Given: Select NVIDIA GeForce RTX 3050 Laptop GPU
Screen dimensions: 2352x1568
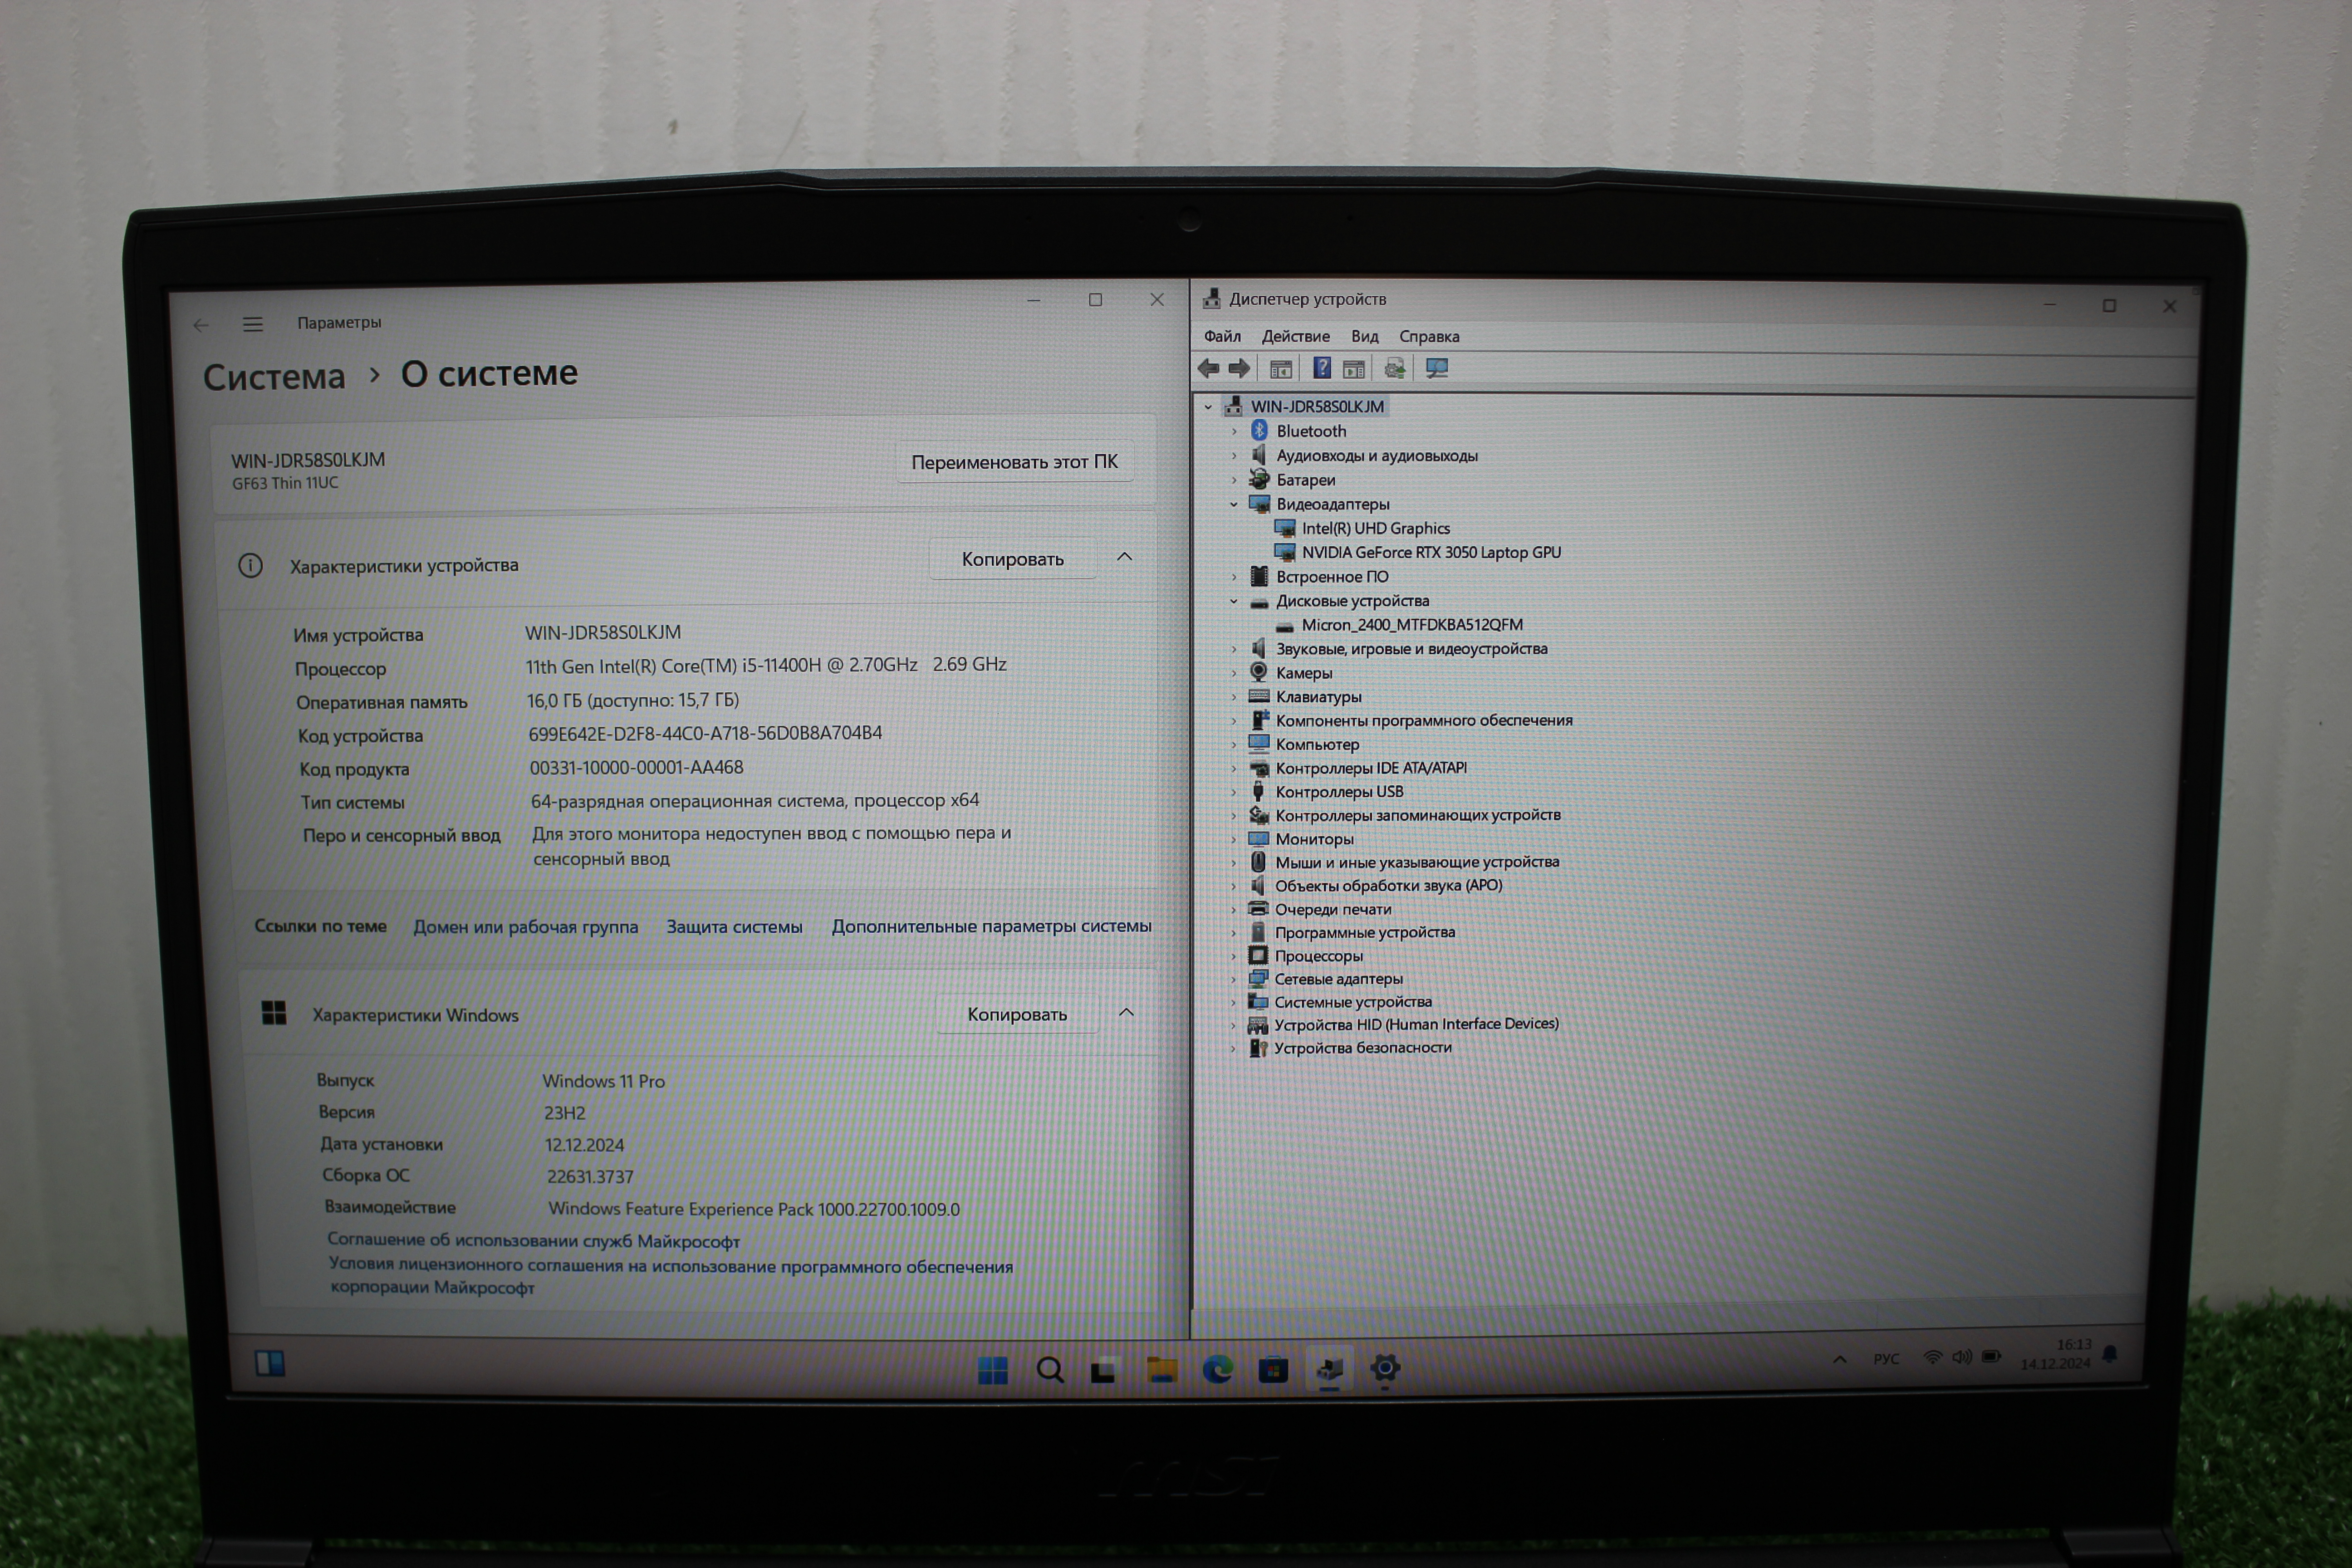Looking at the screenshot, I should (1430, 553).
